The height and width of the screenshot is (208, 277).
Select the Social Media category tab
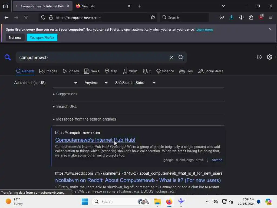tap(211, 71)
